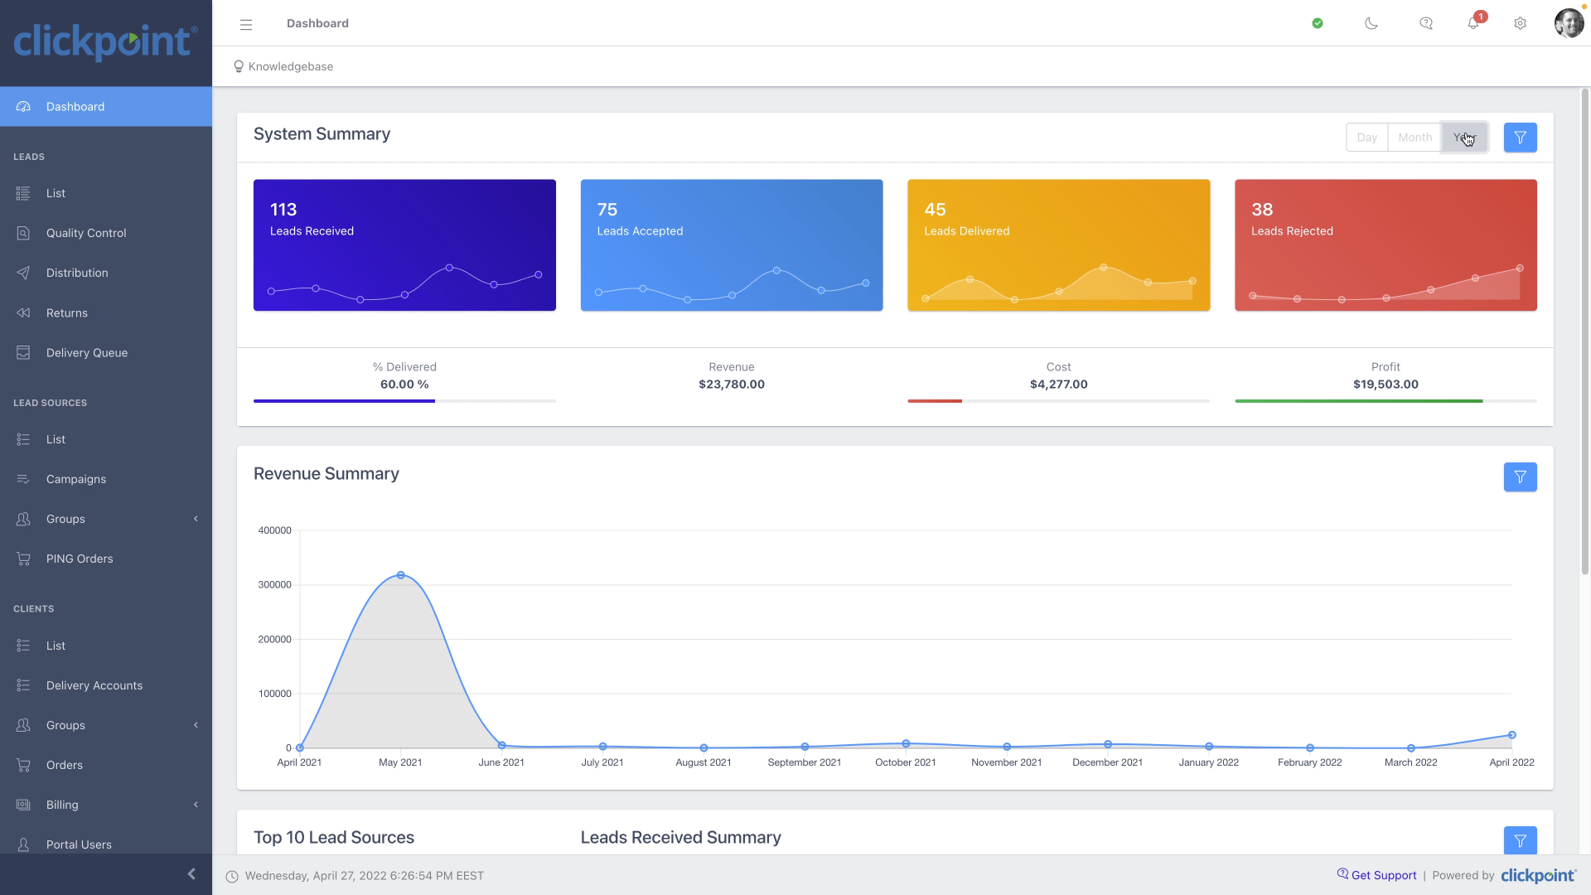The height and width of the screenshot is (895, 1591).
Task: Select Quality Control in the Leads menu
Action: [86, 233]
